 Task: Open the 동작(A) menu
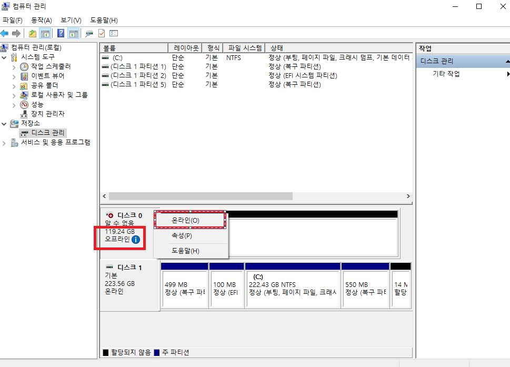(41, 20)
